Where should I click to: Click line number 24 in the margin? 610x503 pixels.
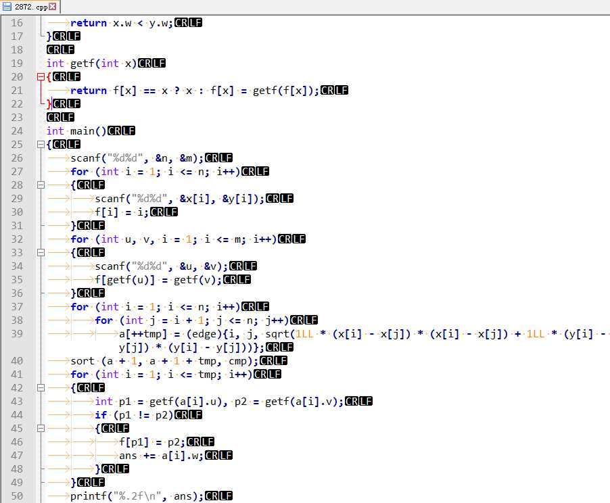[17, 131]
